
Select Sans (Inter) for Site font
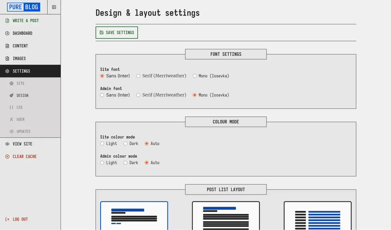102,76
